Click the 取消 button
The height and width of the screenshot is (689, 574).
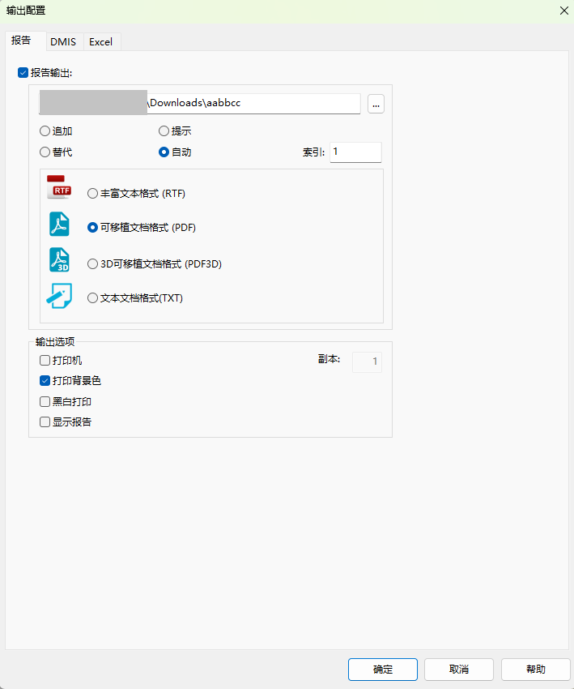[x=459, y=670]
